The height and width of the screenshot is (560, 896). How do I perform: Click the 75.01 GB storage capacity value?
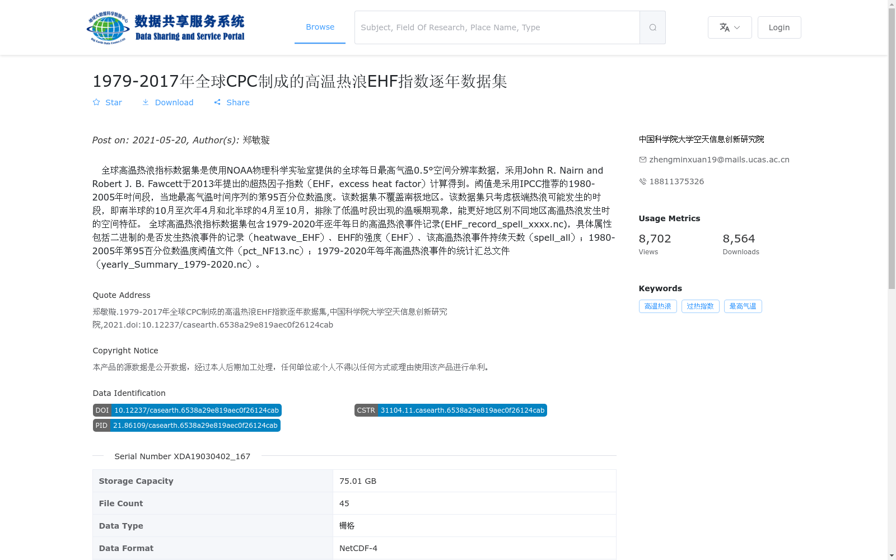[358, 481]
